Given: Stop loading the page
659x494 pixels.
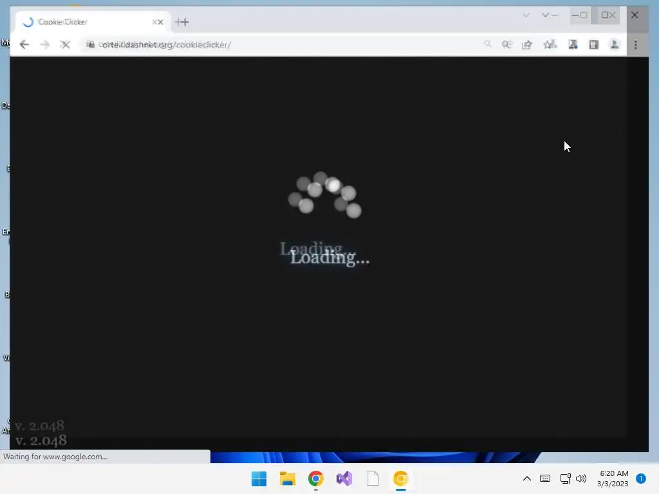Looking at the screenshot, I should (x=65, y=44).
